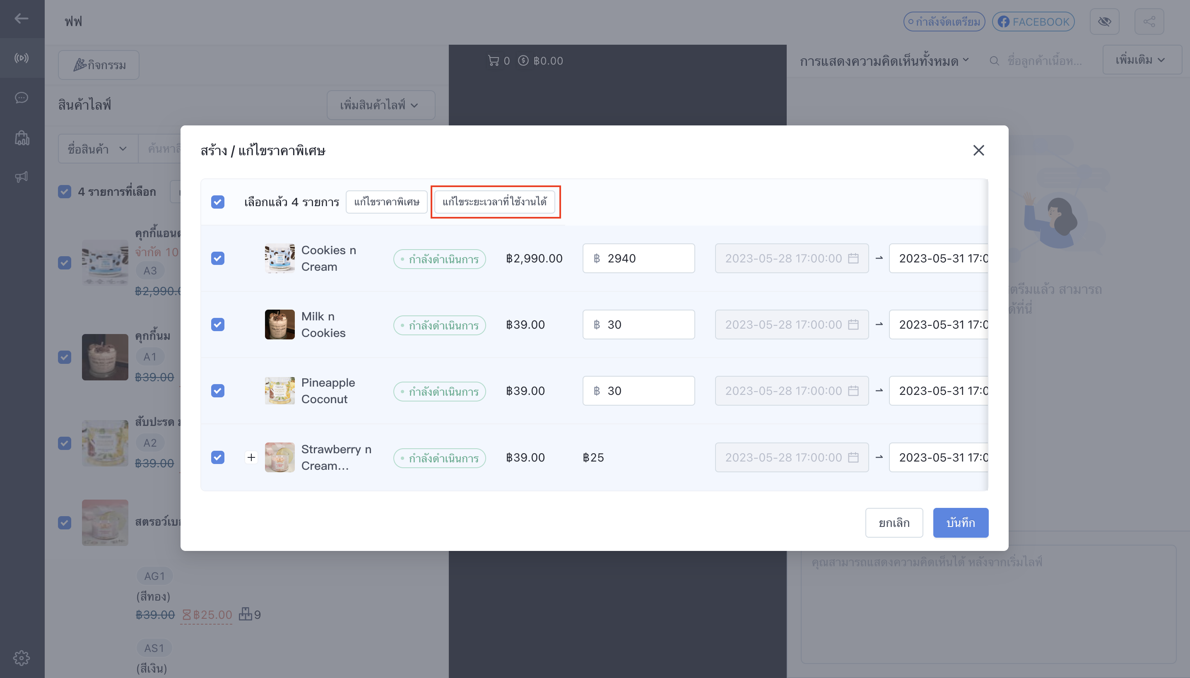Uncheck the Milk n Cookies row checkbox
The width and height of the screenshot is (1190, 678).
217,325
